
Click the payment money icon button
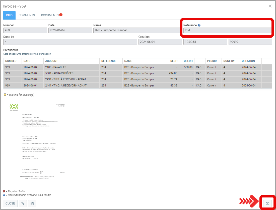267,203
